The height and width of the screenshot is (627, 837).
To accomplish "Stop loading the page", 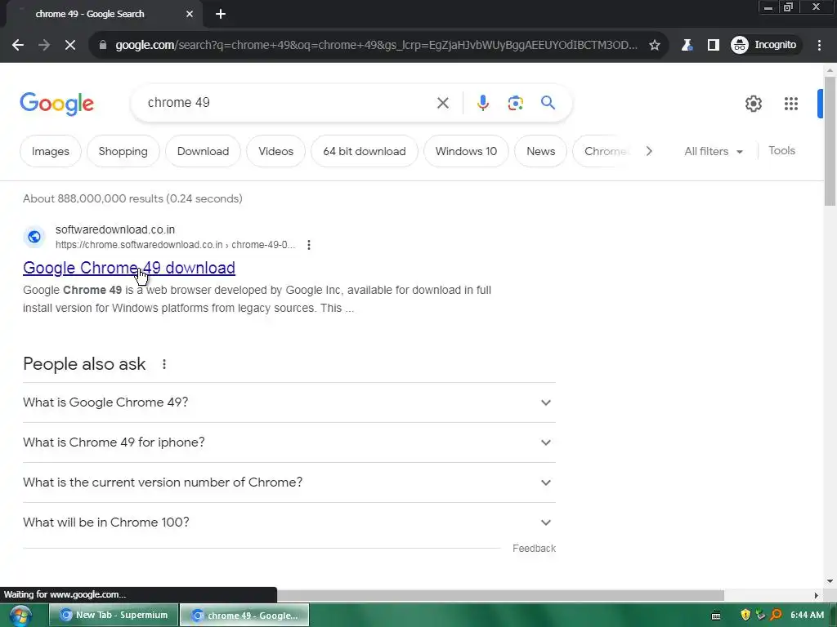I will 70,46.
